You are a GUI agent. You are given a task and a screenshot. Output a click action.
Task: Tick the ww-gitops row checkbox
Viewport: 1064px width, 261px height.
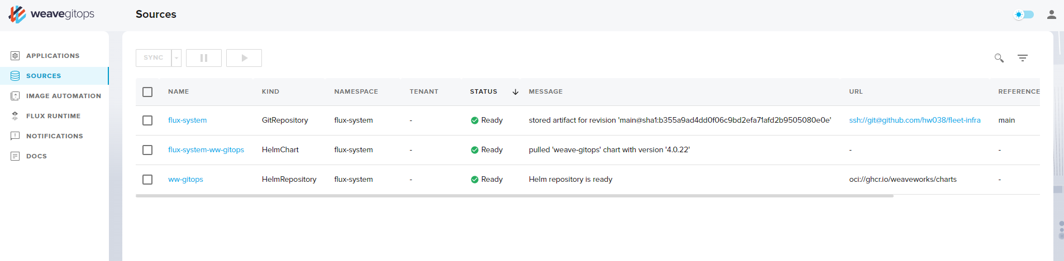[147, 180]
